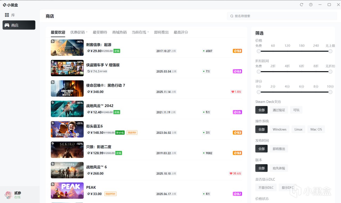Click the 领券95折 coupon tag on PEAK
Screen dimensions: 341x203
(110, 194)
